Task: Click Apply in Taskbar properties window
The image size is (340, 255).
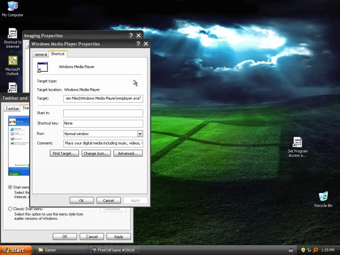Action: click(x=119, y=236)
